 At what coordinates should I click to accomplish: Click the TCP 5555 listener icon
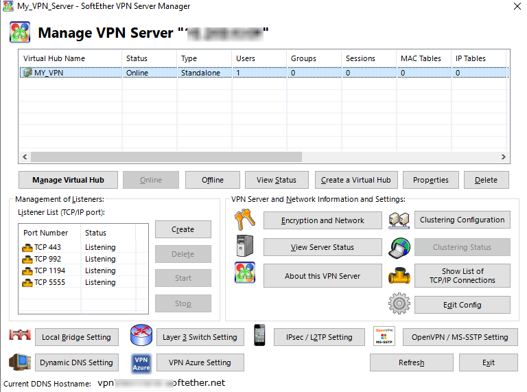(27, 283)
